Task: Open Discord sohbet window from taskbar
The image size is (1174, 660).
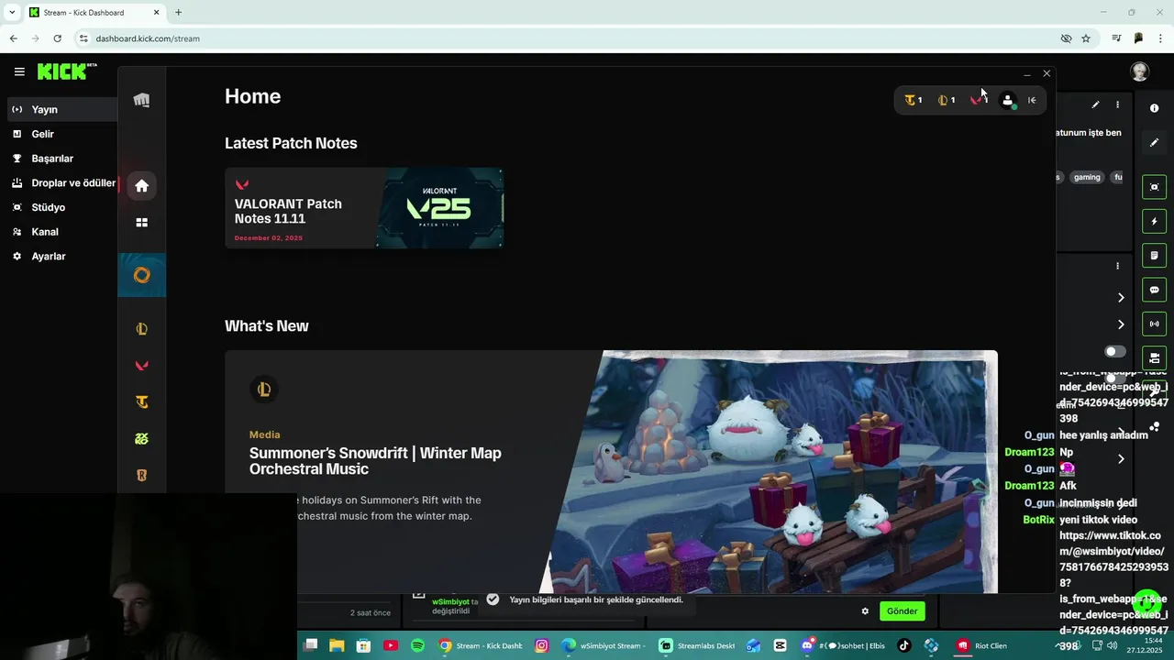Action: tap(843, 645)
